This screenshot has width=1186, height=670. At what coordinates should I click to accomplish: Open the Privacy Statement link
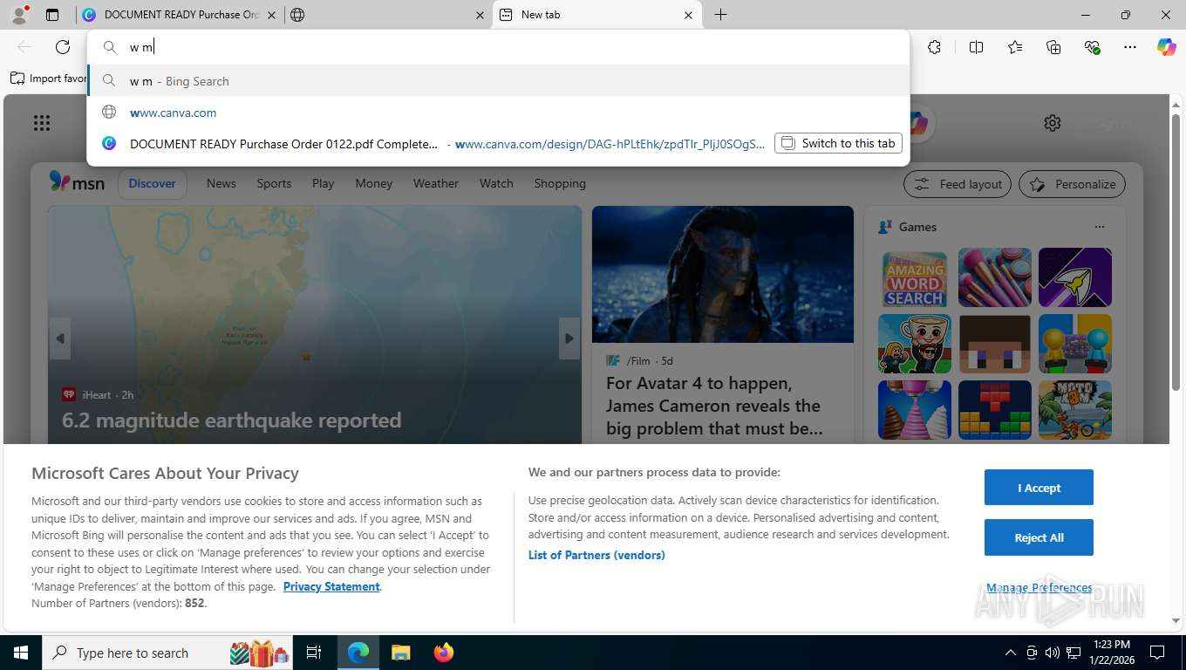click(x=331, y=586)
